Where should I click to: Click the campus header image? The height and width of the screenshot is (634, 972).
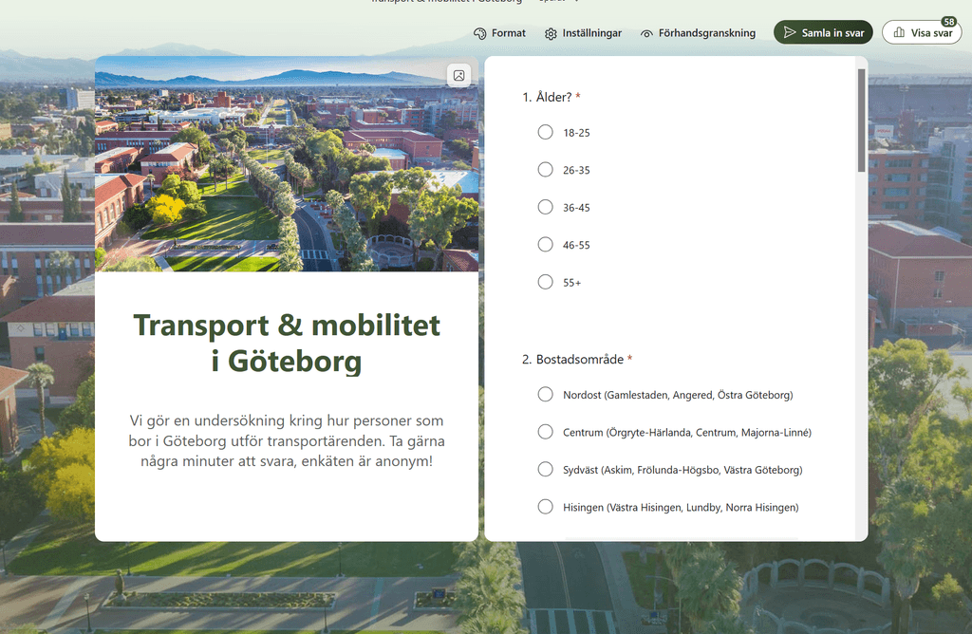pyautogui.click(x=287, y=164)
